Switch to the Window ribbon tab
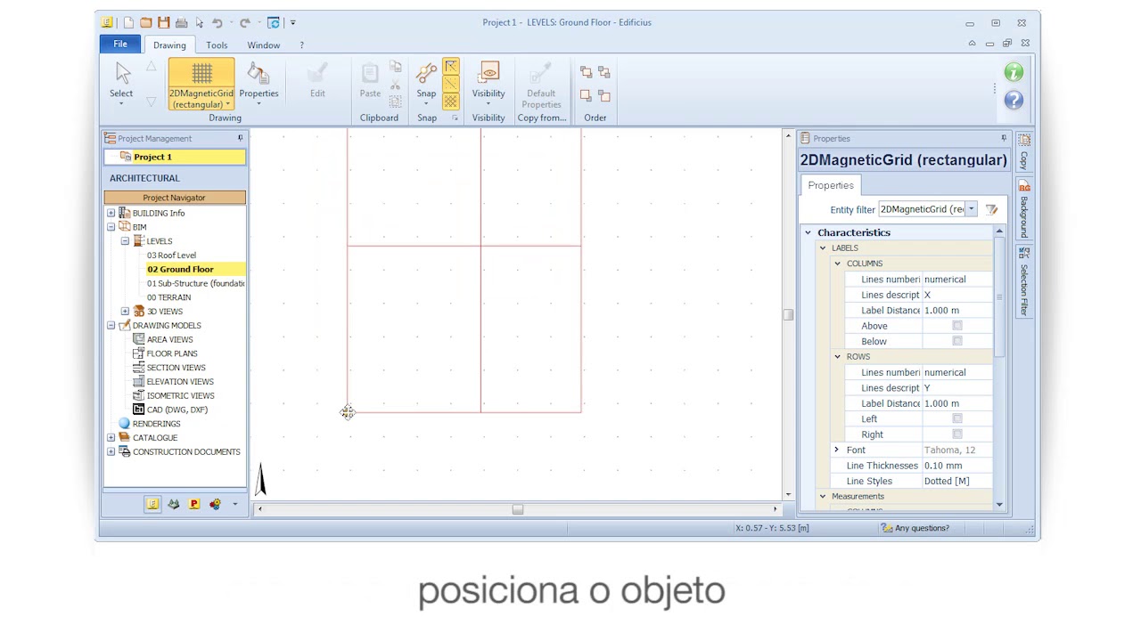Image resolution: width=1141 pixels, height=641 pixels. 263,45
